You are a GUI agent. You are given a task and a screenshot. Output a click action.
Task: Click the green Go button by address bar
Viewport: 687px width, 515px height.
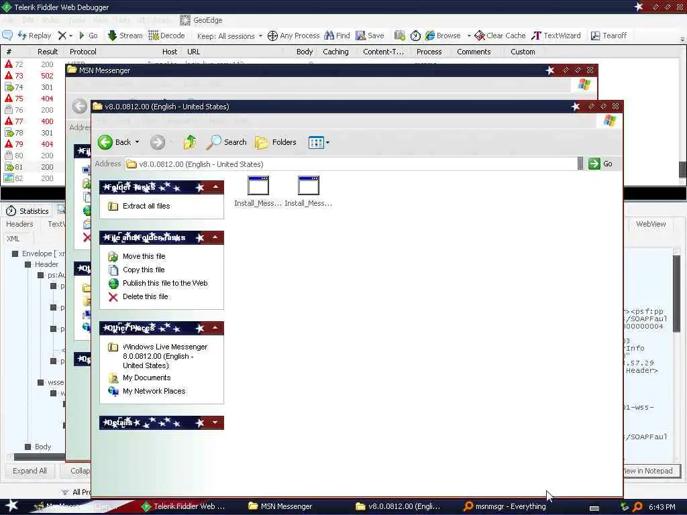pyautogui.click(x=600, y=164)
